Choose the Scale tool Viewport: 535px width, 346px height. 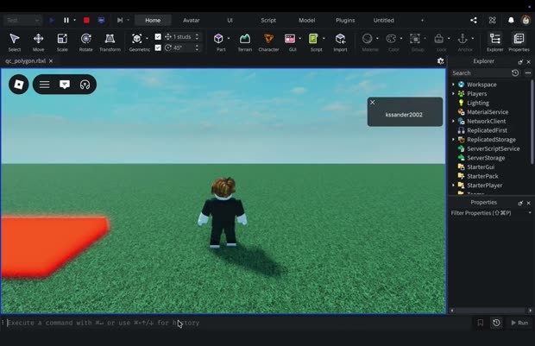coord(62,42)
